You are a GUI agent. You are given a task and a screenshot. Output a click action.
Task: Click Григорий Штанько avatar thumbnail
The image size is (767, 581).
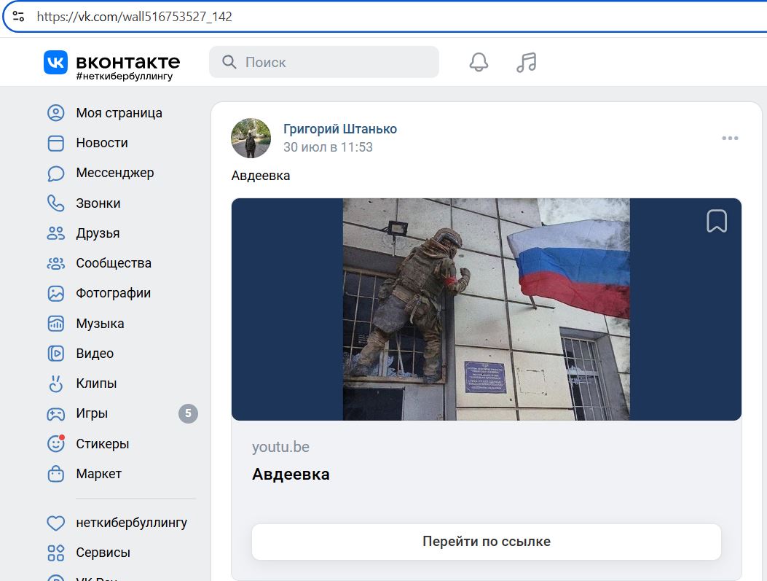[x=251, y=138]
